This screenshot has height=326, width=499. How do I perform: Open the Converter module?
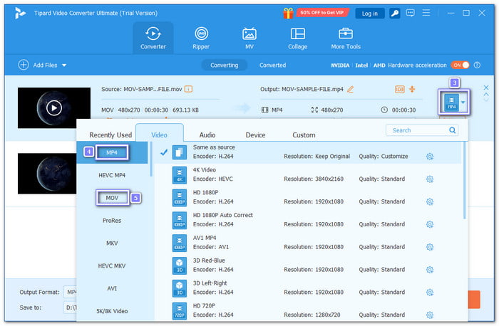click(x=153, y=38)
